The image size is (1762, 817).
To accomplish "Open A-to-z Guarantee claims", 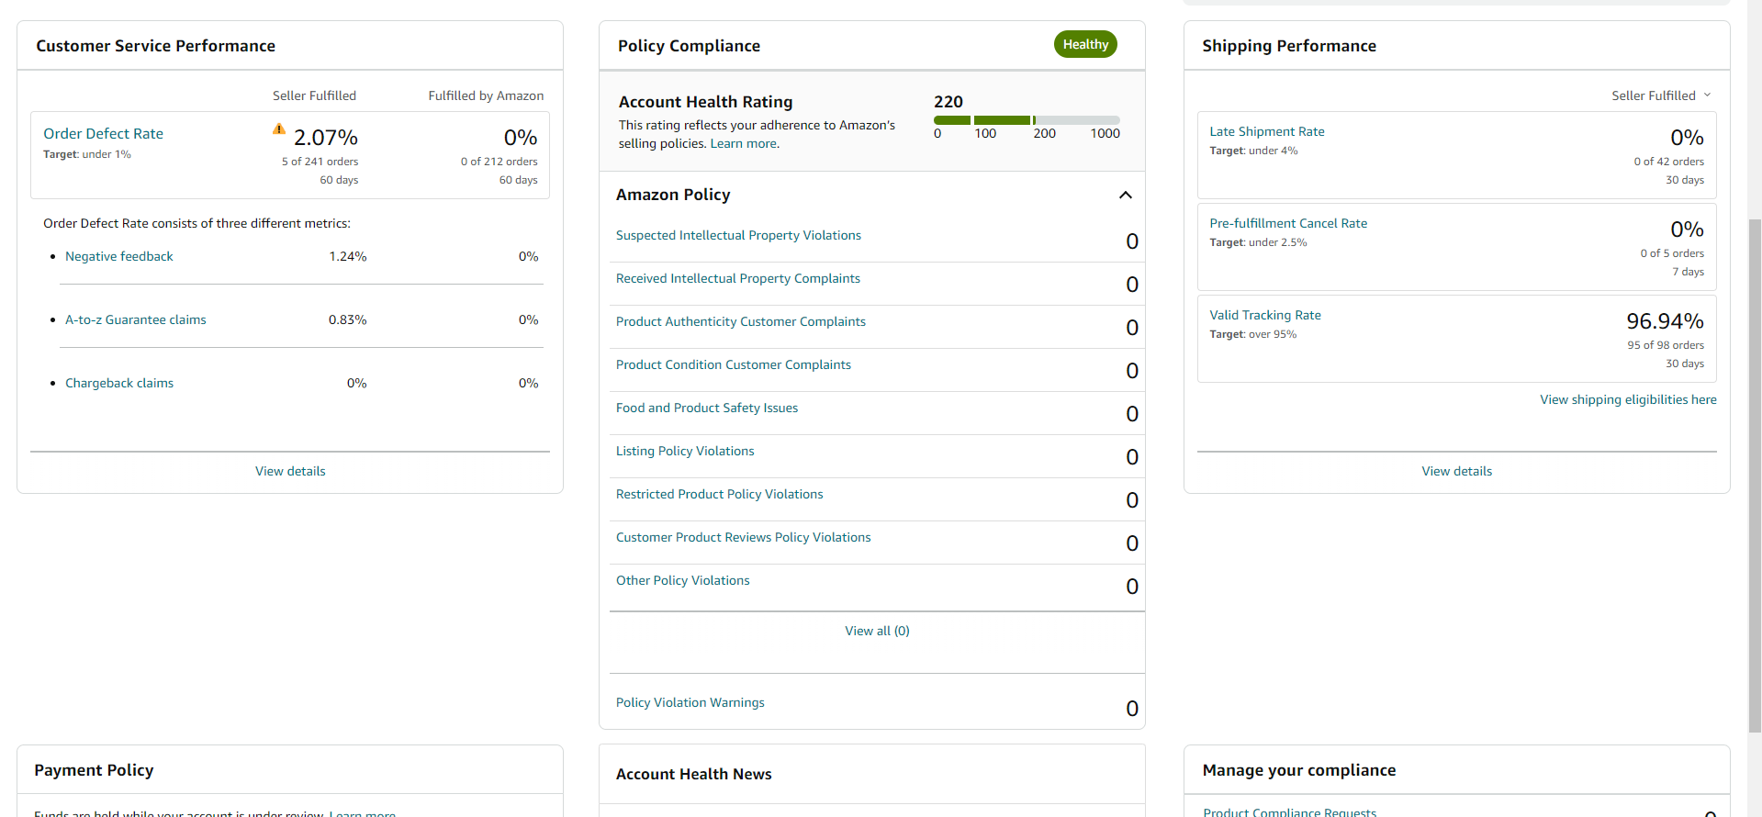I will [136, 319].
